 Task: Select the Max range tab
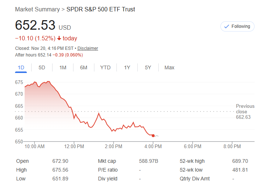coord(169,67)
